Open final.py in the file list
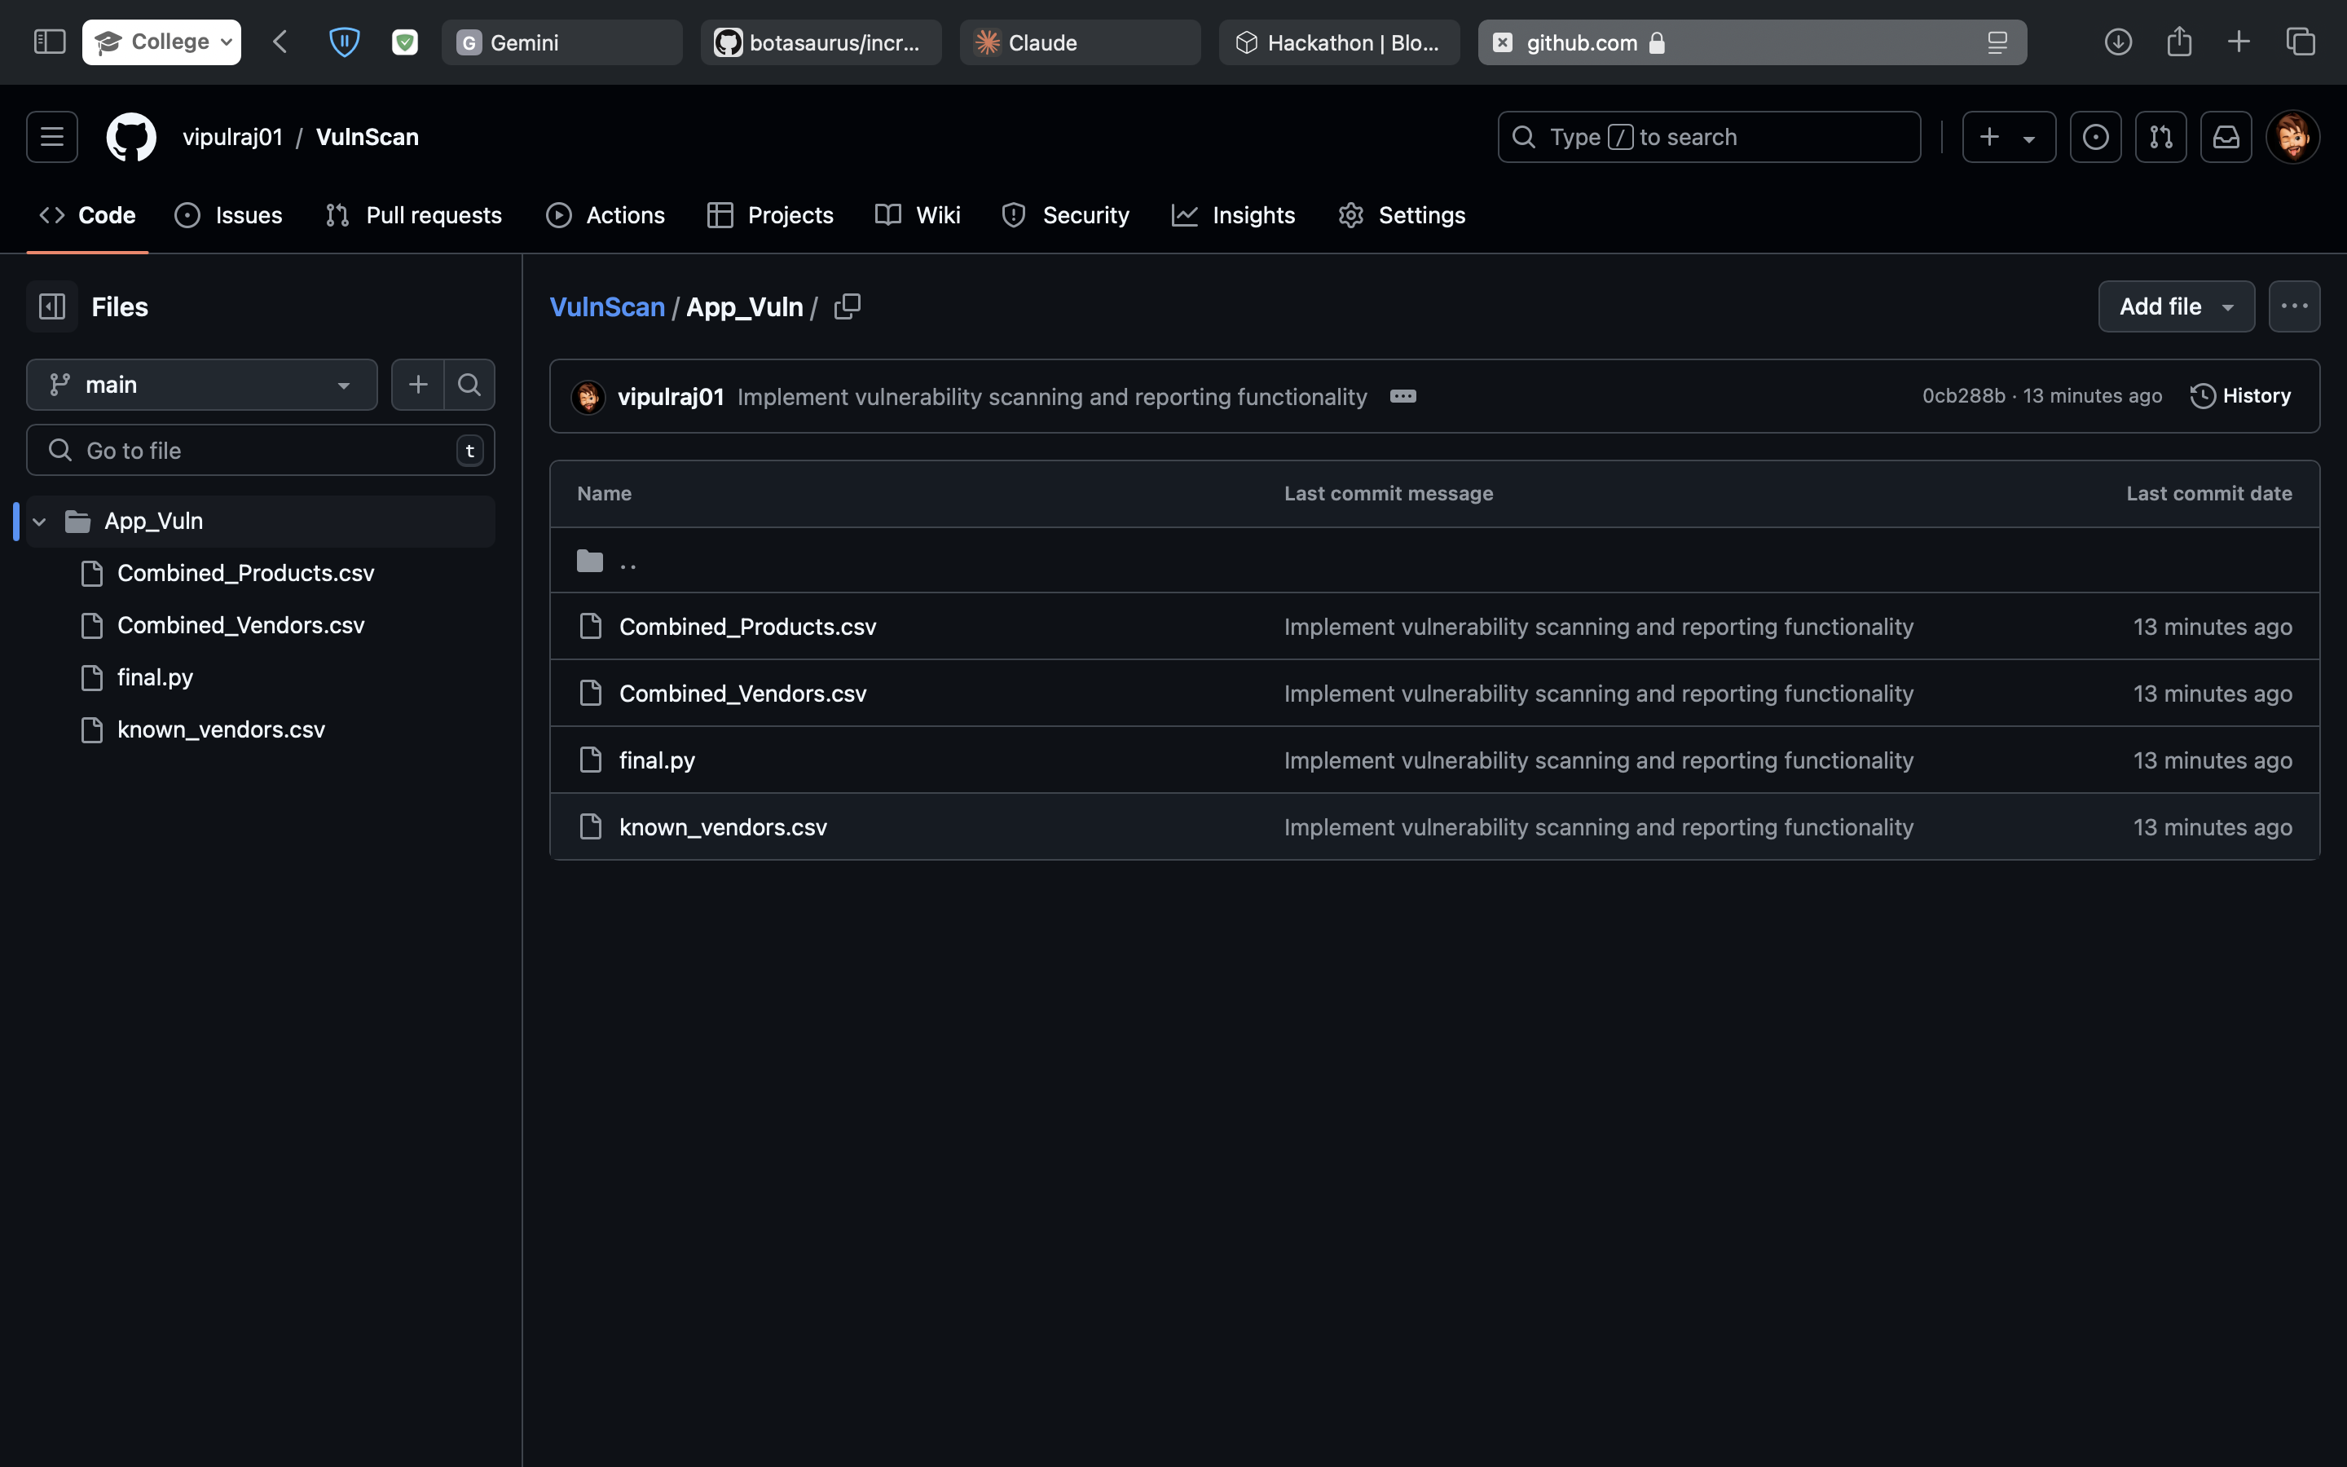 tap(657, 760)
